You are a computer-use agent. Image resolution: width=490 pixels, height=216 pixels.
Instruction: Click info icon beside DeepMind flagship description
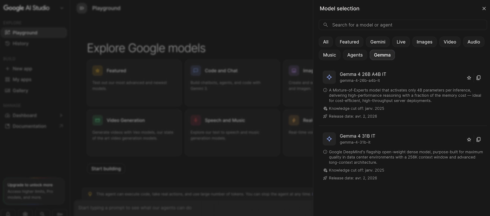[325, 152]
